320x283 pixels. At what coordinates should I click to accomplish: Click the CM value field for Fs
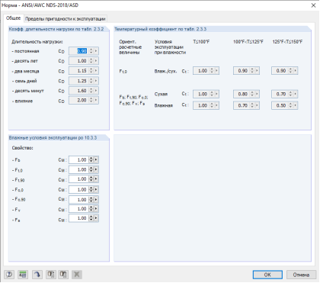78,218
